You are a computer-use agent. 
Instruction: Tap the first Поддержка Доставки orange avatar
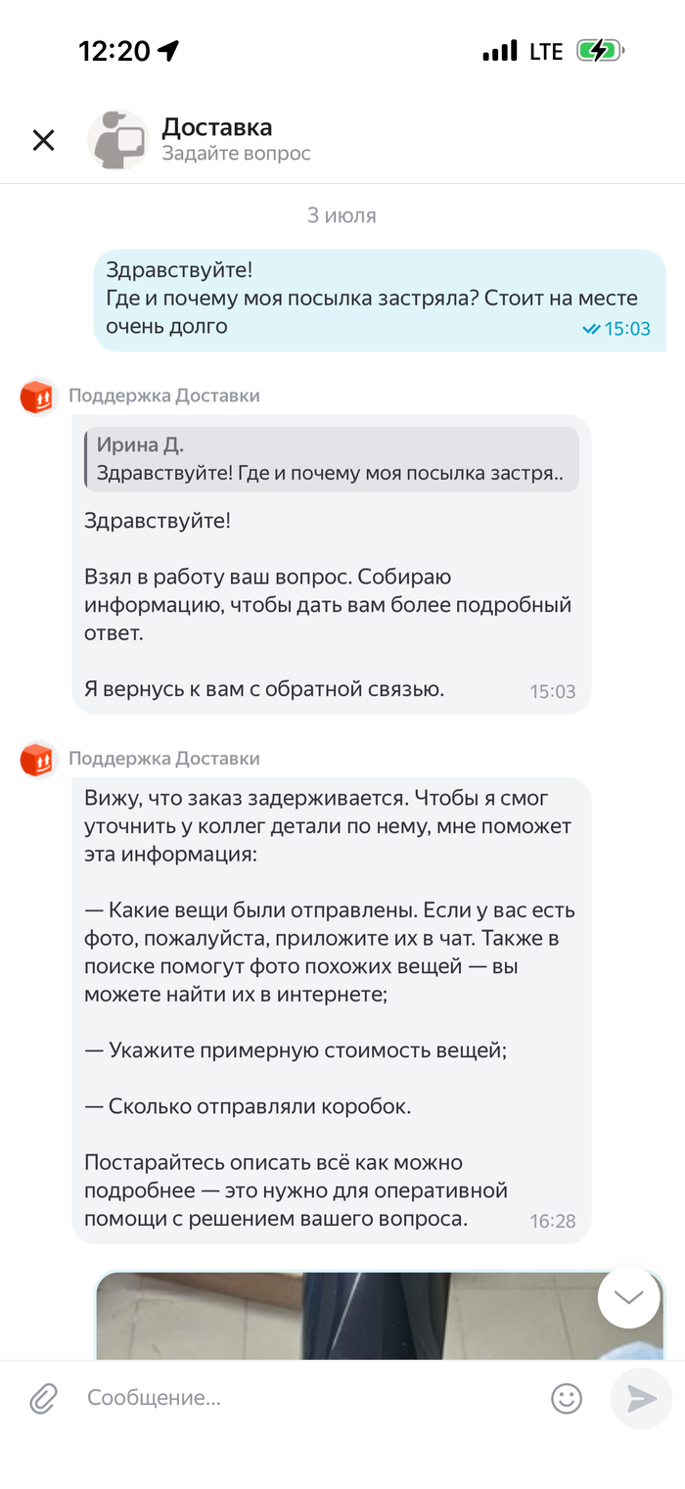[x=38, y=396]
